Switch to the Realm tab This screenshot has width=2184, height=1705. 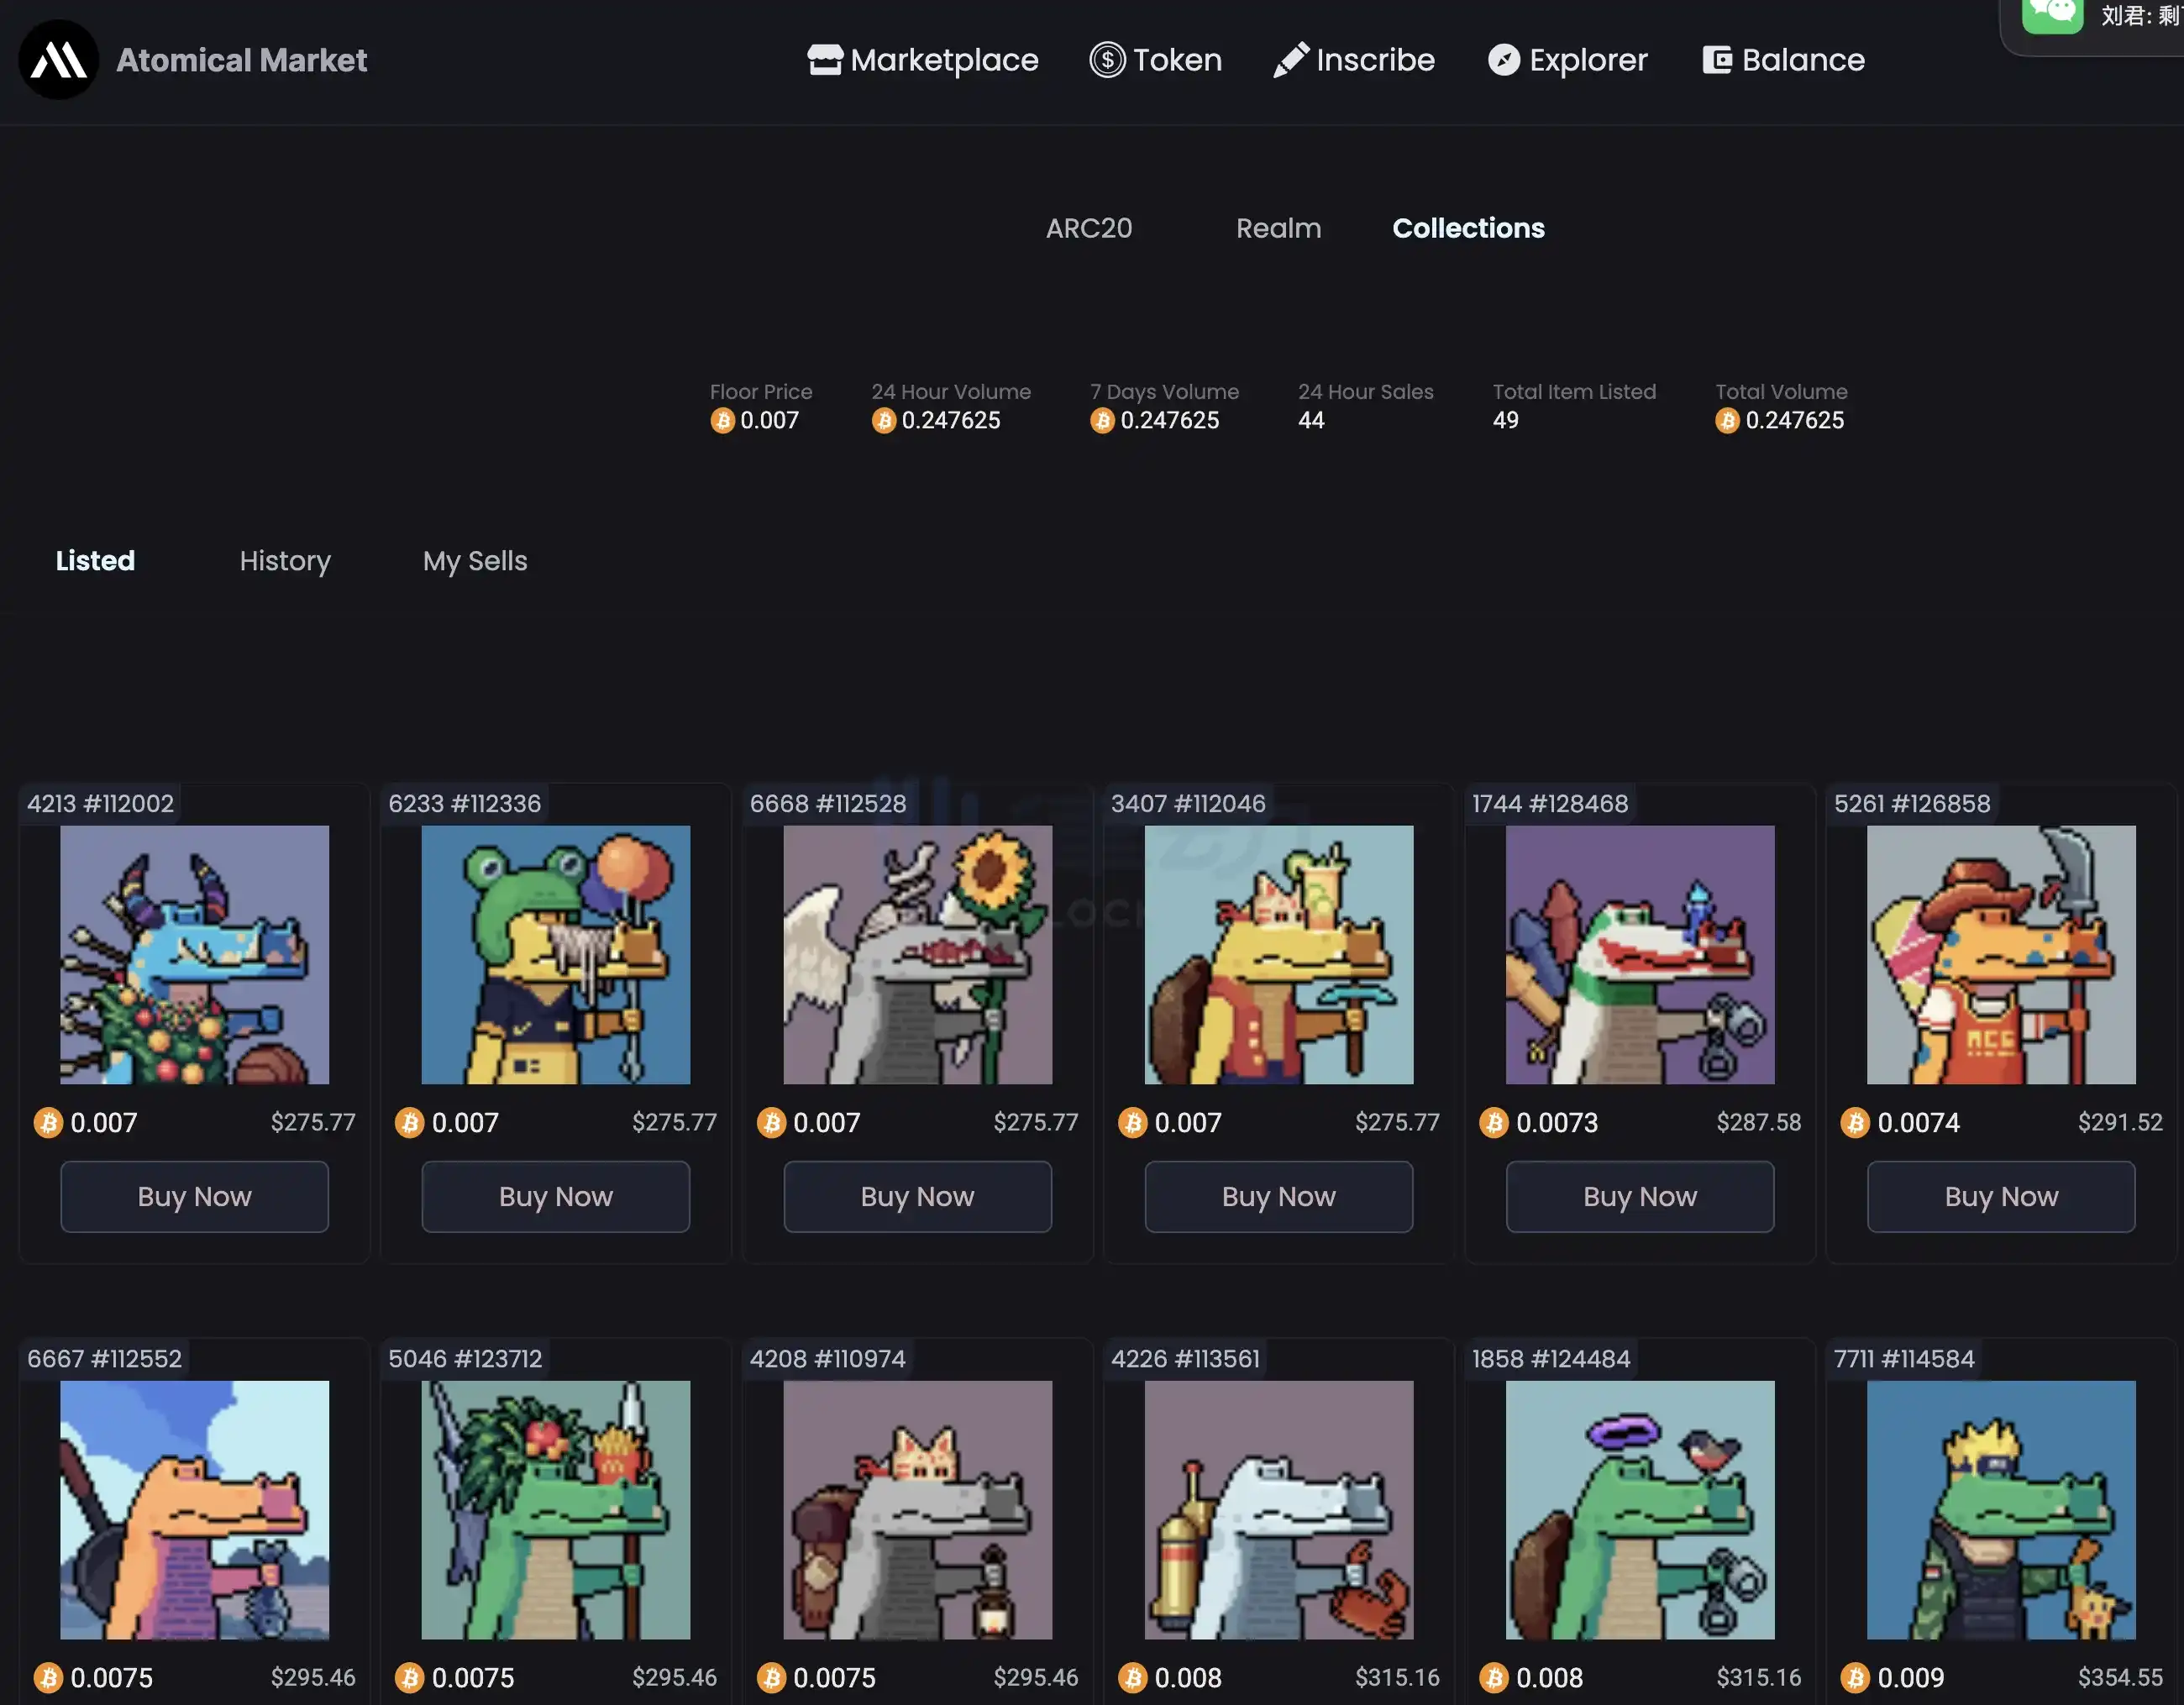pos(1277,228)
